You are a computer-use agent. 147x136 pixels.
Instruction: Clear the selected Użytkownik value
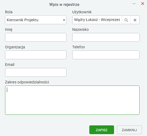pyautogui.click(x=135, y=20)
